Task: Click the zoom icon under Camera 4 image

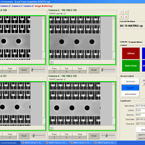Action: click(x=51, y=128)
